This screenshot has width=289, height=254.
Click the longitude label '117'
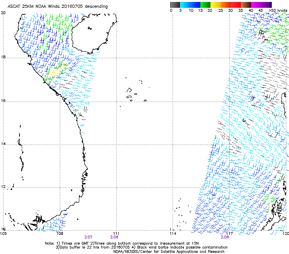pyautogui.click(x=229, y=234)
